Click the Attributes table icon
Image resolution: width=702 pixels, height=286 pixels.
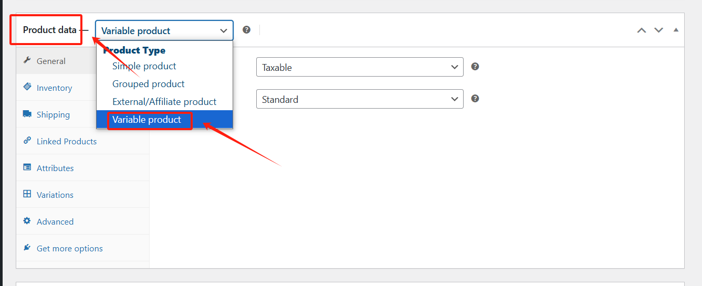[27, 167]
